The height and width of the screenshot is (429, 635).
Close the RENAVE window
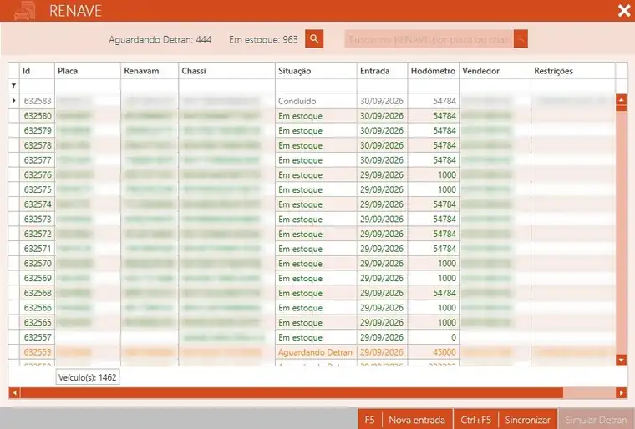click(624, 11)
